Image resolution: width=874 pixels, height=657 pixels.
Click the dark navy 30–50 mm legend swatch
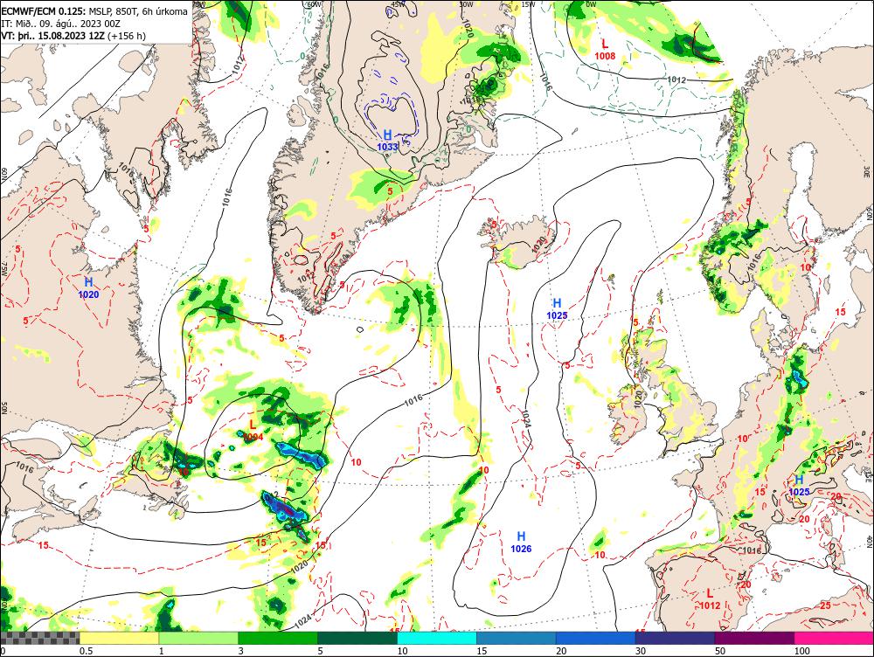click(675, 638)
